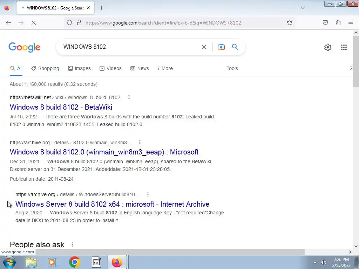Viewport: 359px width, 269px height.
Task: Launch Windows Media Player from taskbar
Action: coord(53,262)
